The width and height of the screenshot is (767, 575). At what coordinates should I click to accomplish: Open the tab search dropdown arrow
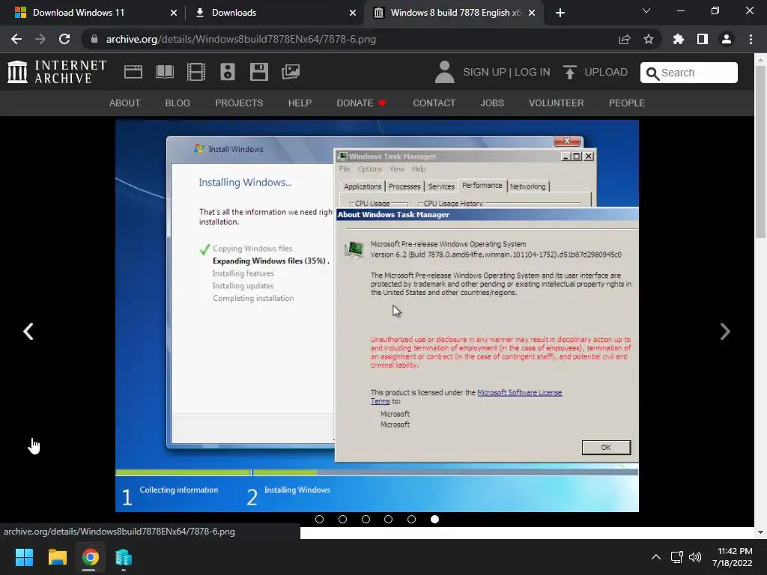click(x=646, y=10)
